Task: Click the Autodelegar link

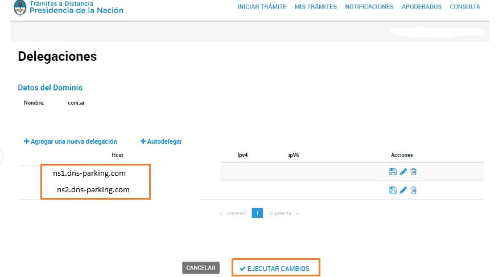Action: point(161,142)
